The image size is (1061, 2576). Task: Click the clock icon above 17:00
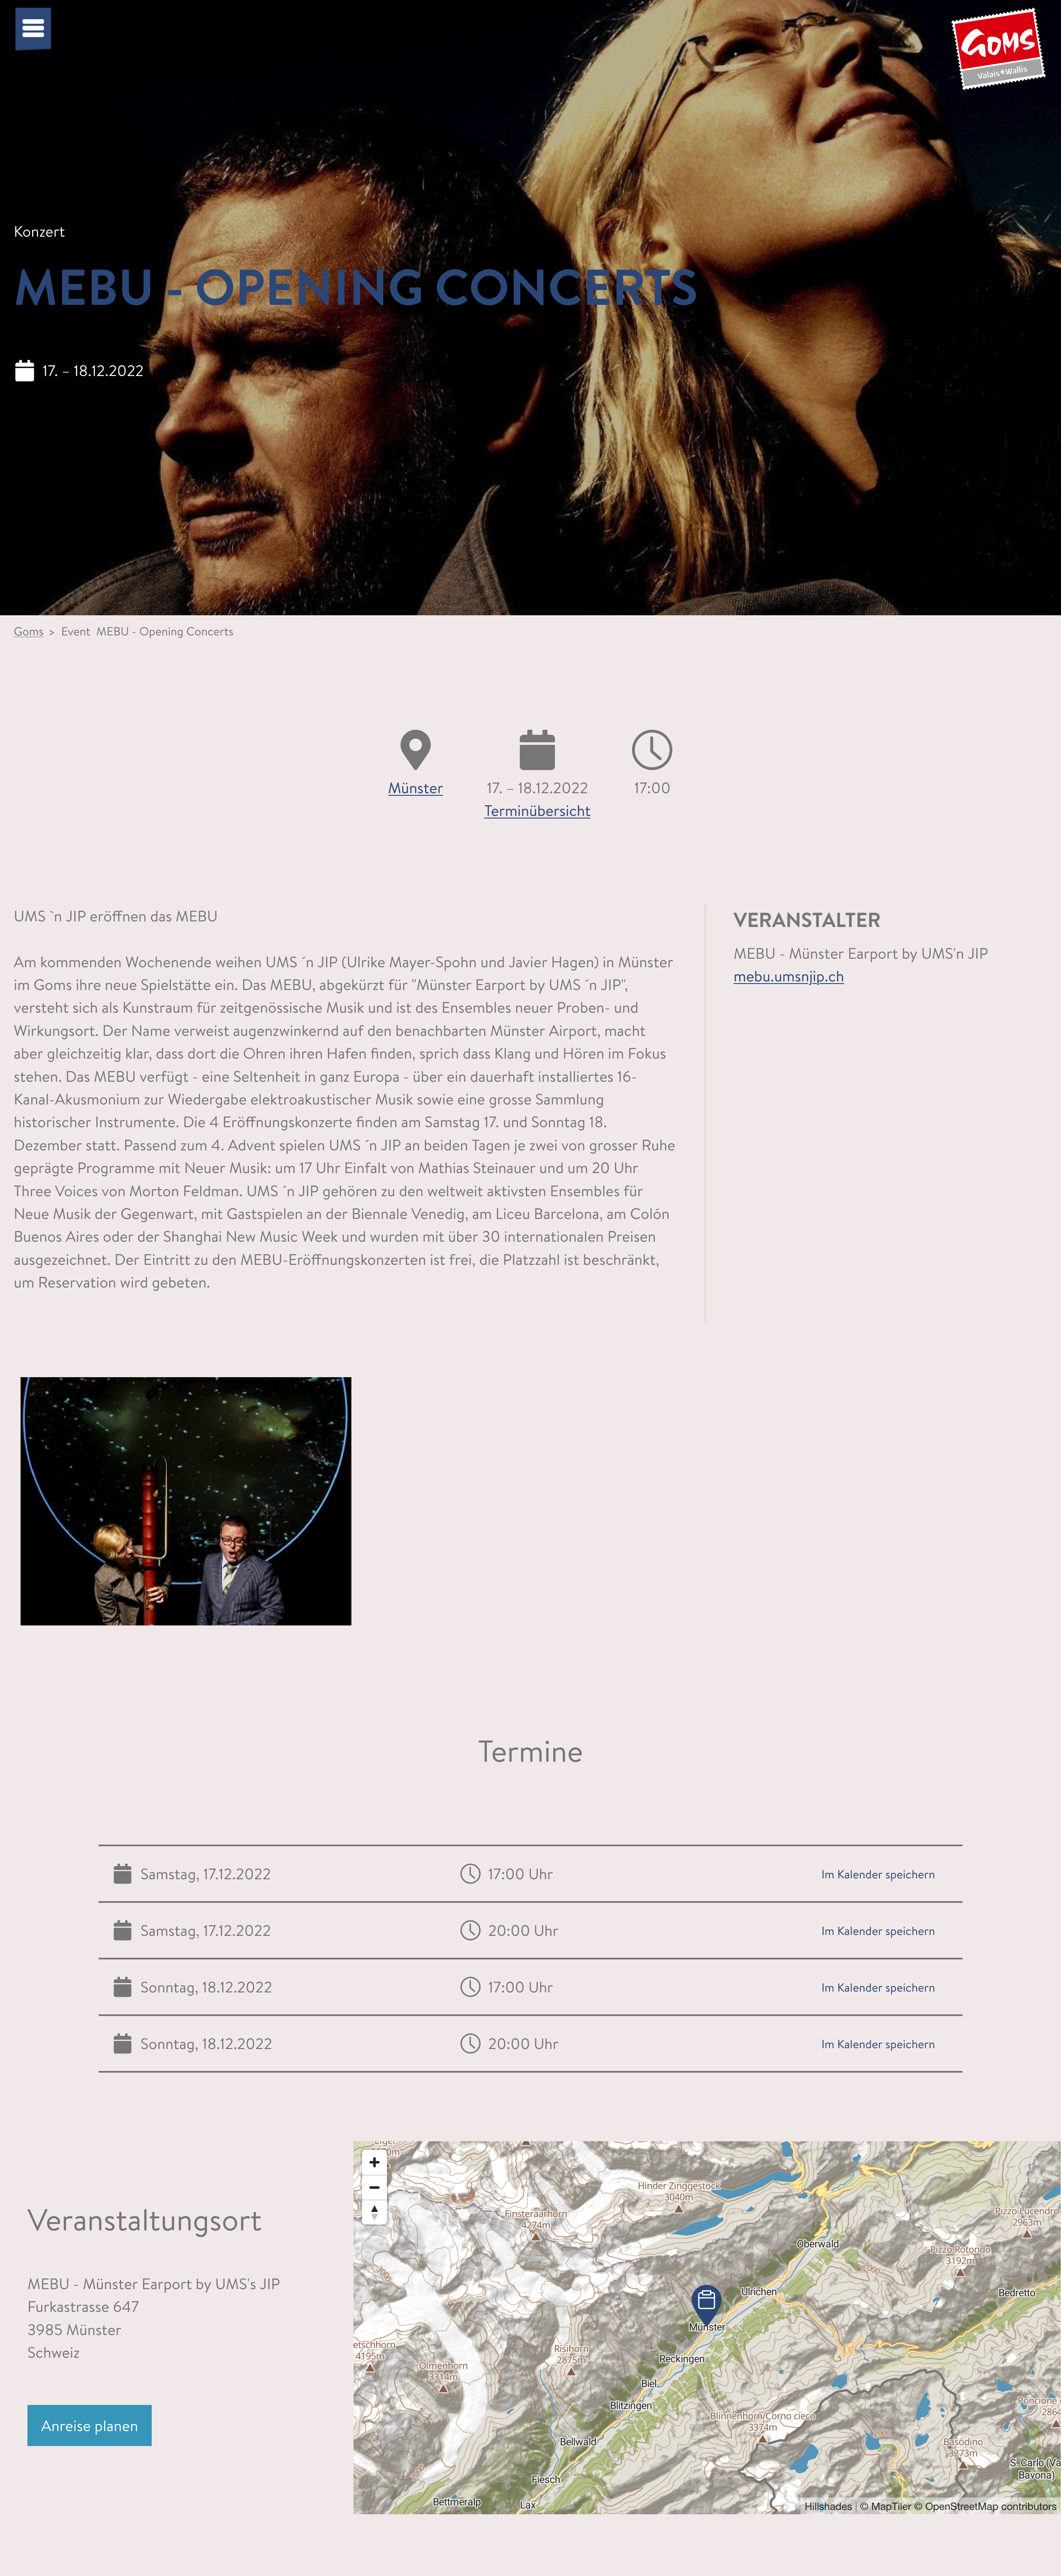coord(652,750)
